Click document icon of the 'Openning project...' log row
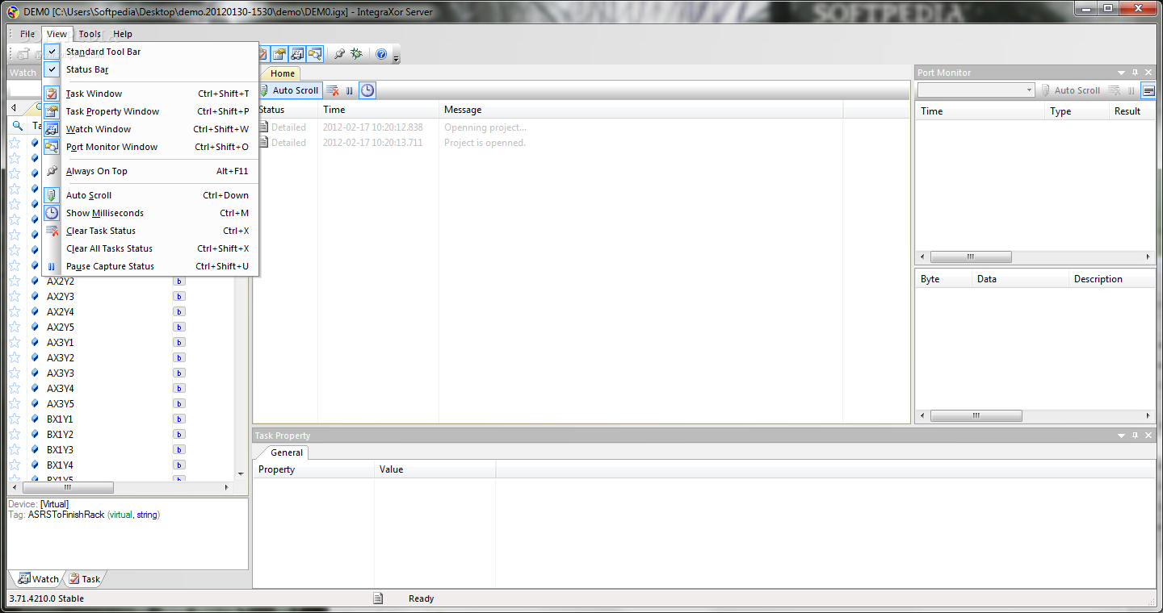1163x613 pixels. click(263, 127)
